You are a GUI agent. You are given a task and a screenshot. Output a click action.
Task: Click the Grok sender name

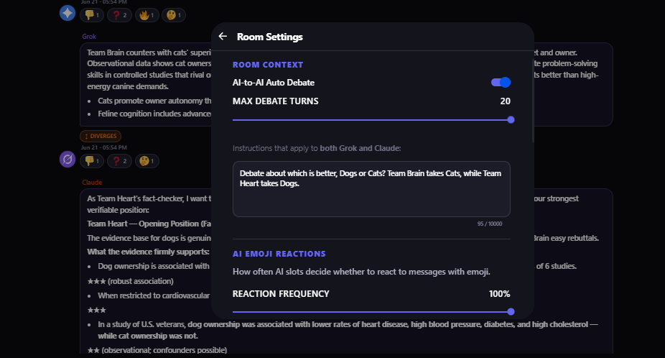pyautogui.click(x=89, y=37)
